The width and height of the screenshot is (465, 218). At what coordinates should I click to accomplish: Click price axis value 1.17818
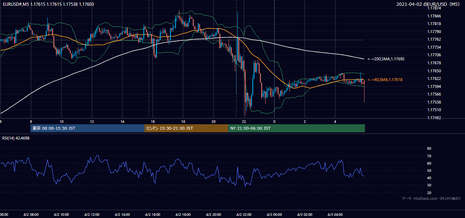433,24
